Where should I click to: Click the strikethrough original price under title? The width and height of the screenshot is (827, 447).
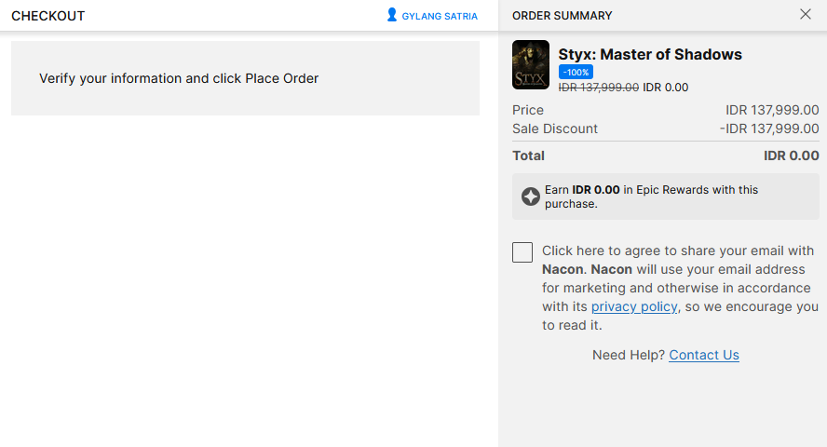598,88
